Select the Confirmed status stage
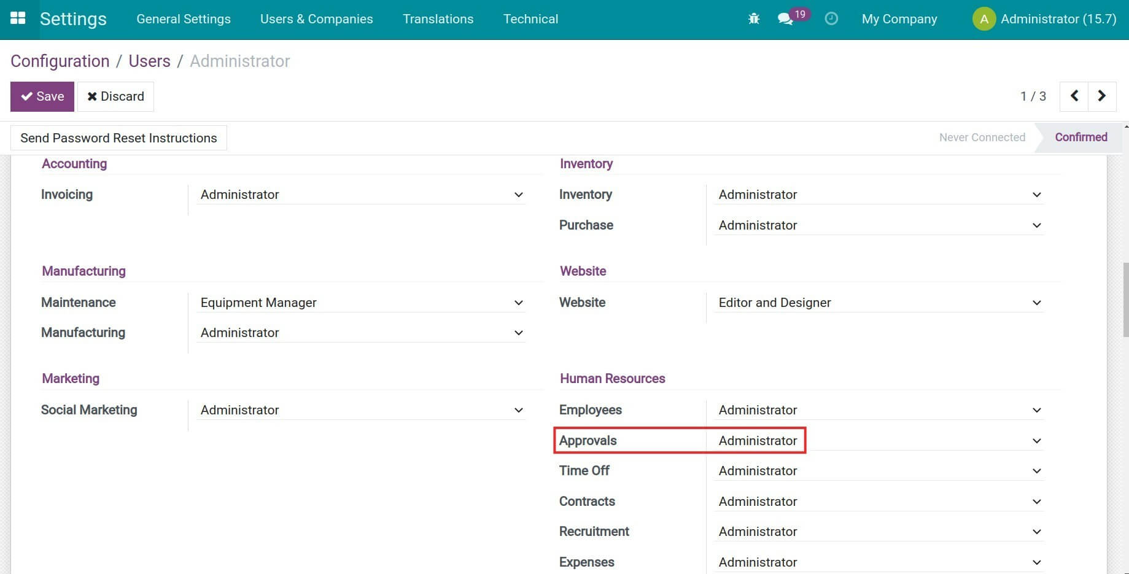The width and height of the screenshot is (1129, 574). click(x=1081, y=137)
